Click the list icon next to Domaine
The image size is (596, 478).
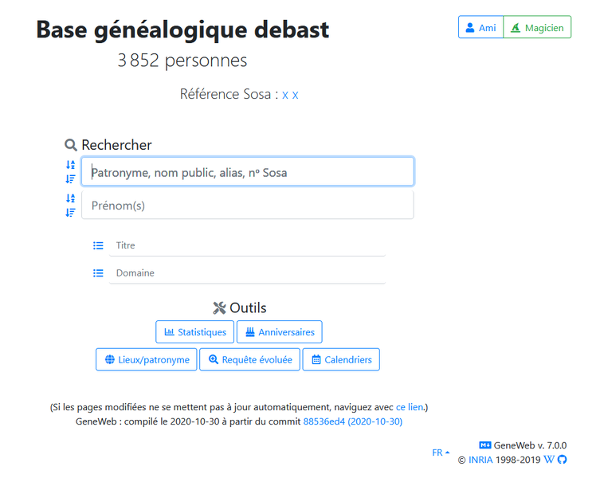98,273
